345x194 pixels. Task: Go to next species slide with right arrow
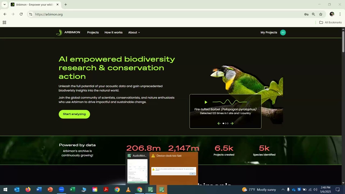click(232, 123)
